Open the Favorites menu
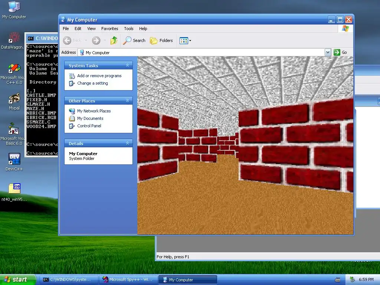The height and width of the screenshot is (285, 380). point(109,29)
